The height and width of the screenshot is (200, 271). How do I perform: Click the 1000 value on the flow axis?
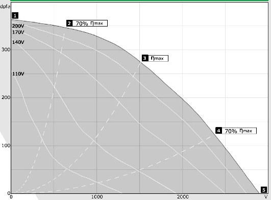coord(97,197)
